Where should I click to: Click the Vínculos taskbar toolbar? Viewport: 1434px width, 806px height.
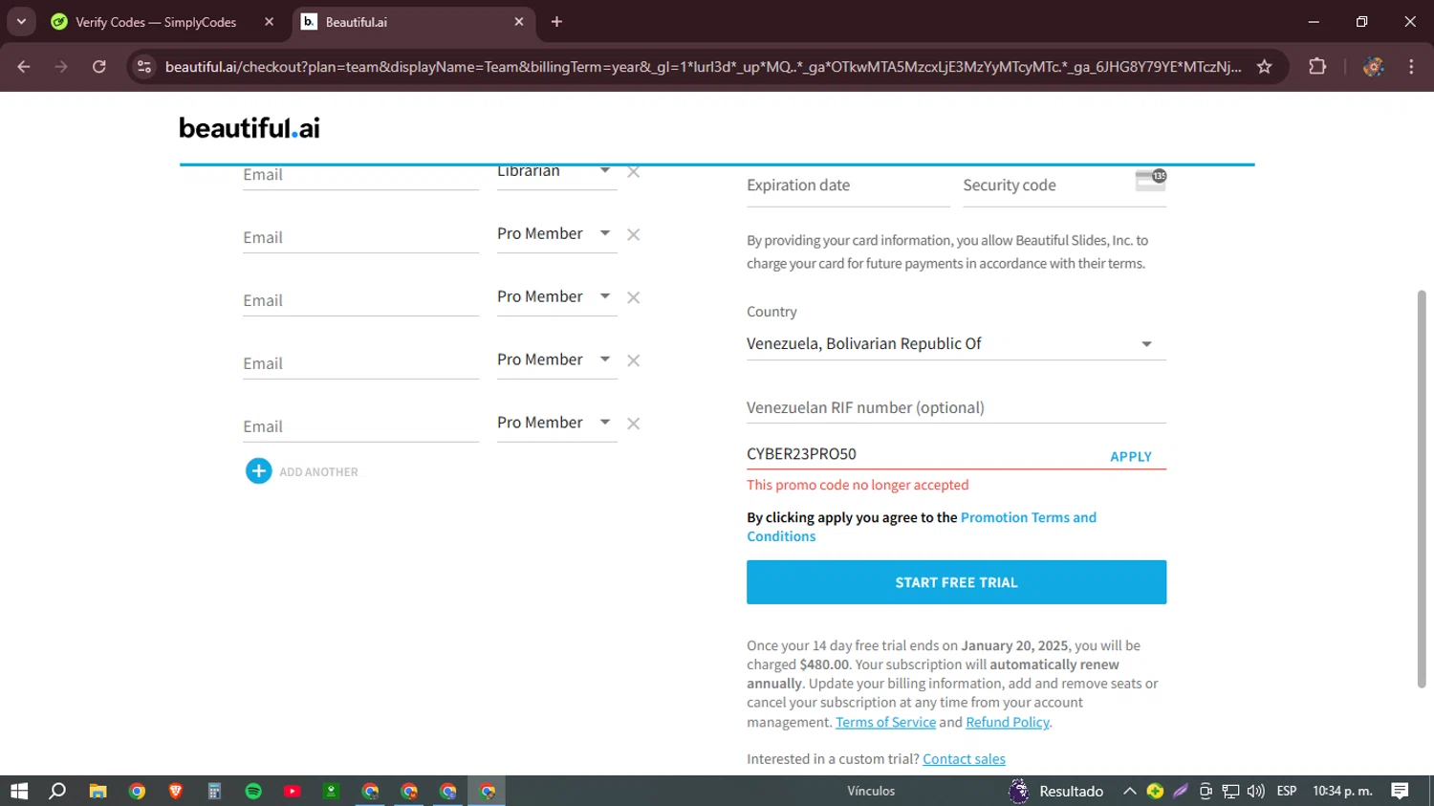pos(871,791)
